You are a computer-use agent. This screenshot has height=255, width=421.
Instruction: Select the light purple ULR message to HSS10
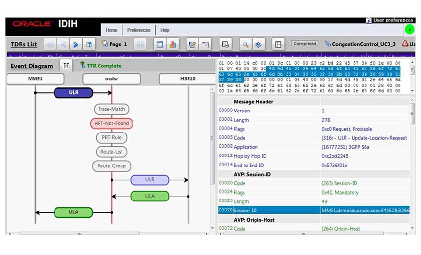pyautogui.click(x=150, y=180)
